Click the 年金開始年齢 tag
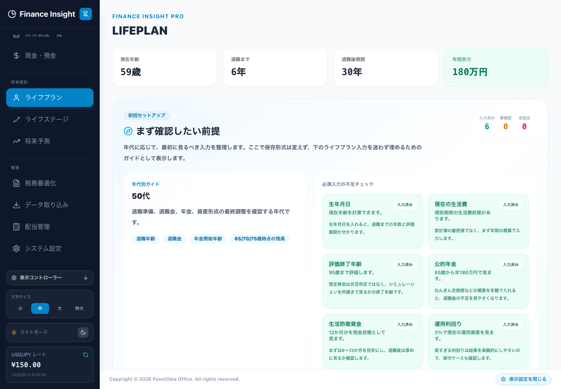 pyautogui.click(x=208, y=239)
